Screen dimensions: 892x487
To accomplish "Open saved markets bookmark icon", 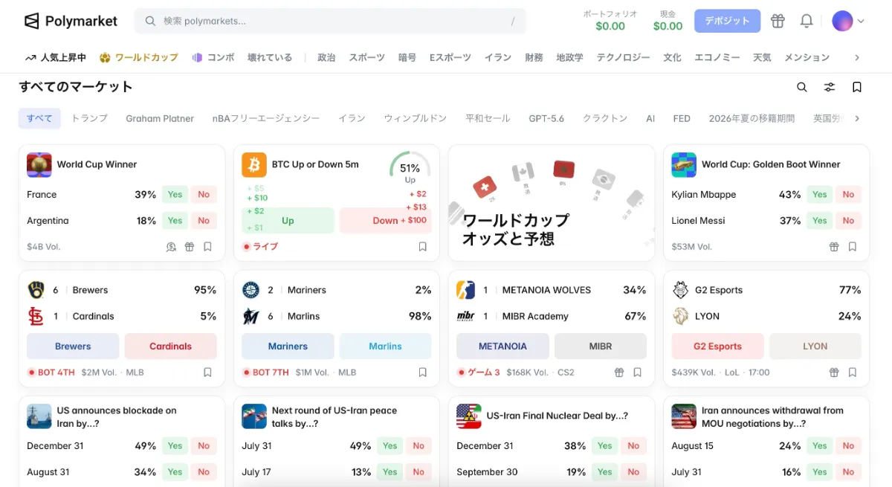I will [857, 87].
